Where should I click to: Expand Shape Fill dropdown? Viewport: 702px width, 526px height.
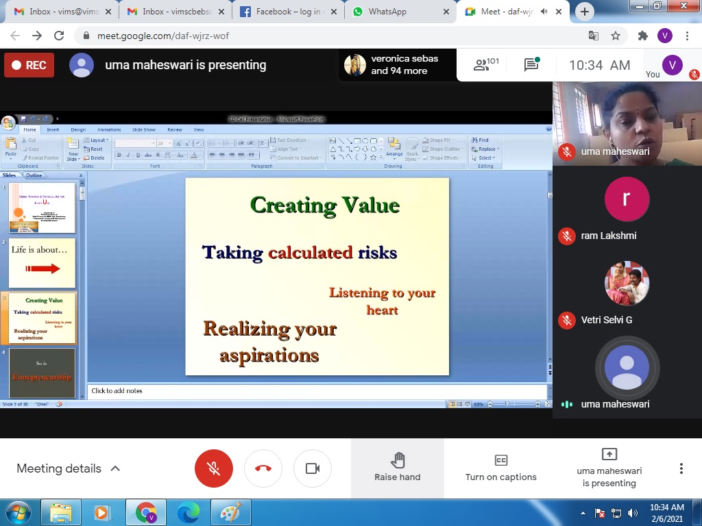438,140
